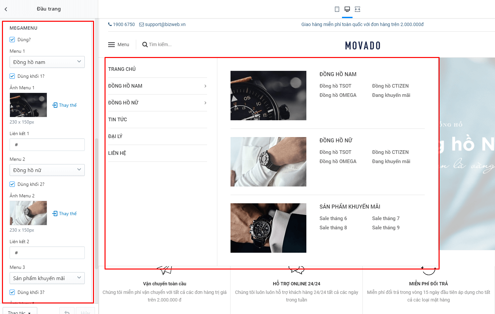
Task: Click 'Đồng hồ TSOT' under ĐỒNG HỒ NỮ
Action: point(335,152)
